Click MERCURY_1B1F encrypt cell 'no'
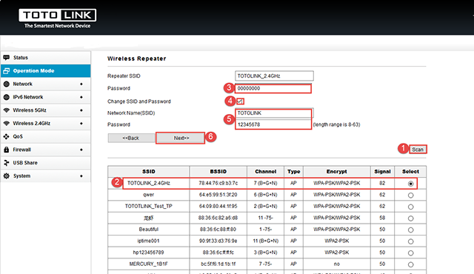The image size is (474, 274). [x=337, y=264]
